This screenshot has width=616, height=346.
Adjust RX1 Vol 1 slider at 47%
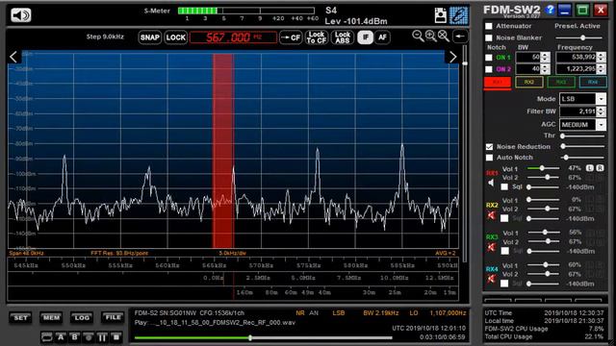click(543, 168)
